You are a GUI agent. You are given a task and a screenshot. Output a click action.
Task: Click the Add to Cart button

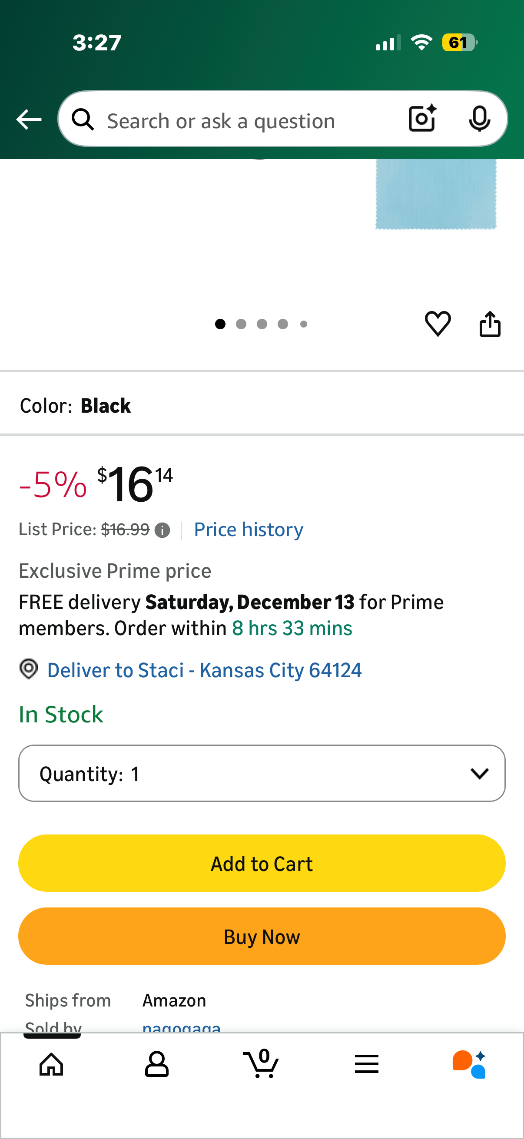coord(262,864)
